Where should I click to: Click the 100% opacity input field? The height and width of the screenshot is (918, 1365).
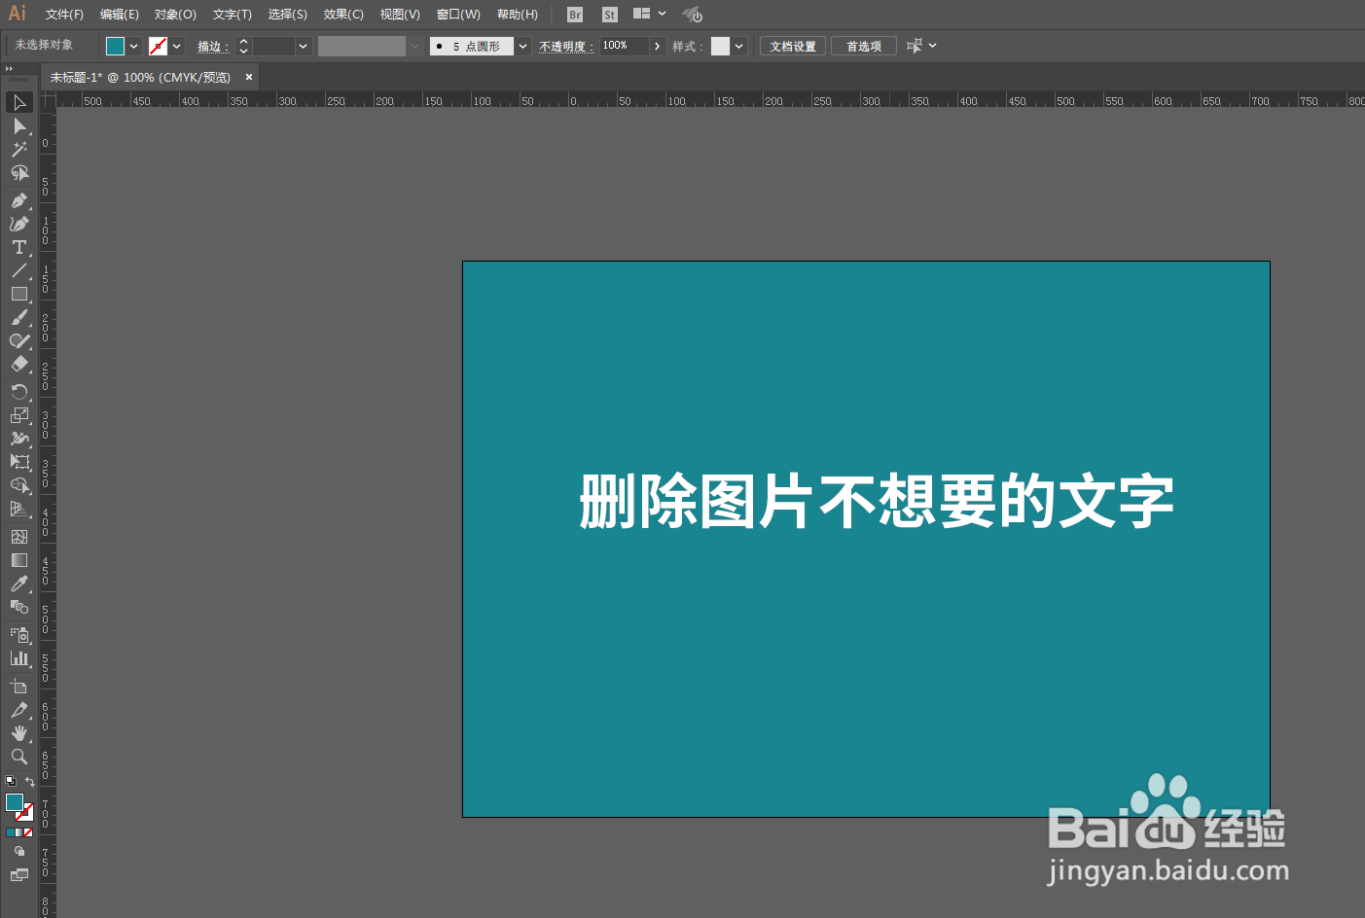(624, 46)
